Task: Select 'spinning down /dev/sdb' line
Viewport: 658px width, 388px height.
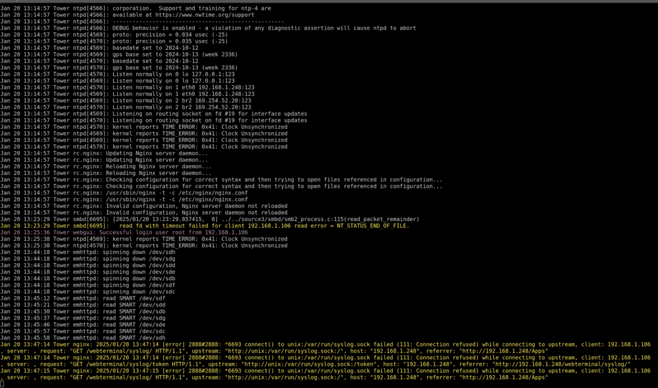Action: pos(88,279)
